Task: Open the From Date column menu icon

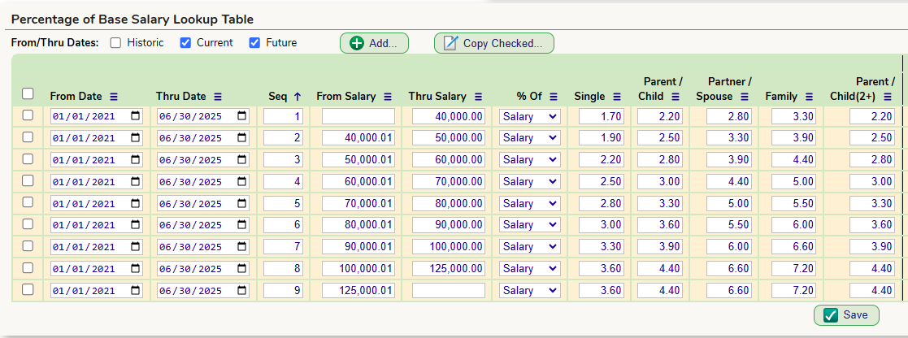Action: click(114, 97)
